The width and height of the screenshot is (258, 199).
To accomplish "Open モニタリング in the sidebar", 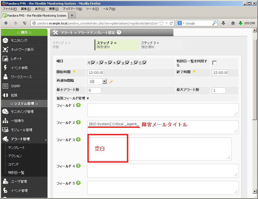I will (x=24, y=40).
